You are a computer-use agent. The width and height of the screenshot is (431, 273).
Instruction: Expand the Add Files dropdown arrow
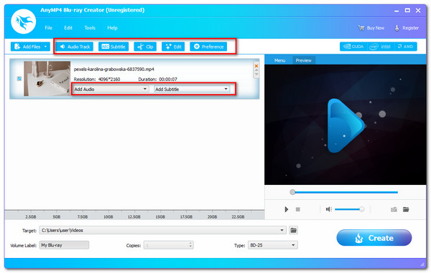(46, 47)
